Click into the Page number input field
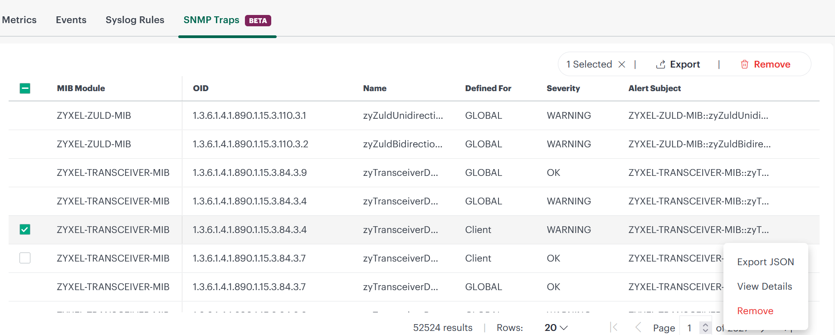Image resolution: width=835 pixels, height=335 pixels. 690,327
